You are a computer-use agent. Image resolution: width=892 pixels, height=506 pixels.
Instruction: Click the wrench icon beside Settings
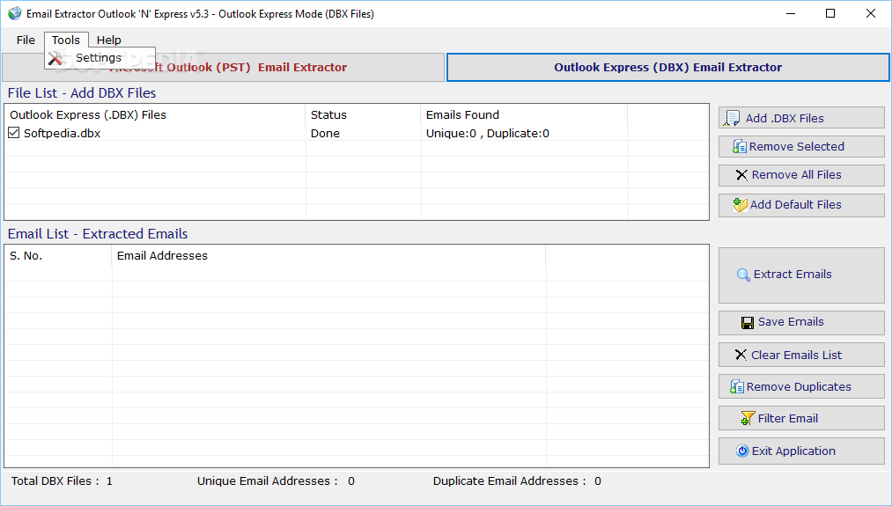55,58
